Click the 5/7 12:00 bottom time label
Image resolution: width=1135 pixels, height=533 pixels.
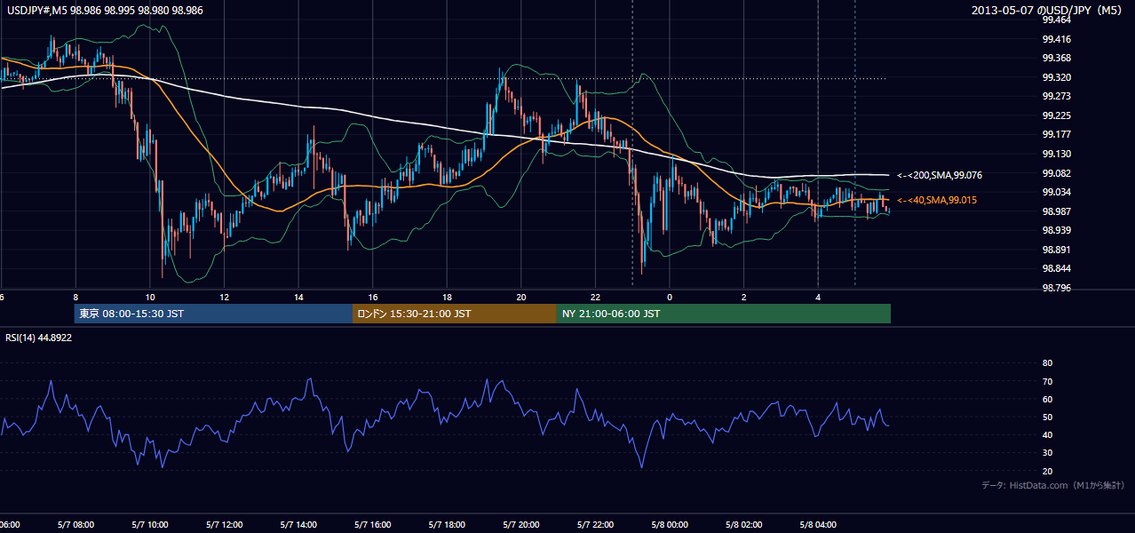[x=225, y=525]
